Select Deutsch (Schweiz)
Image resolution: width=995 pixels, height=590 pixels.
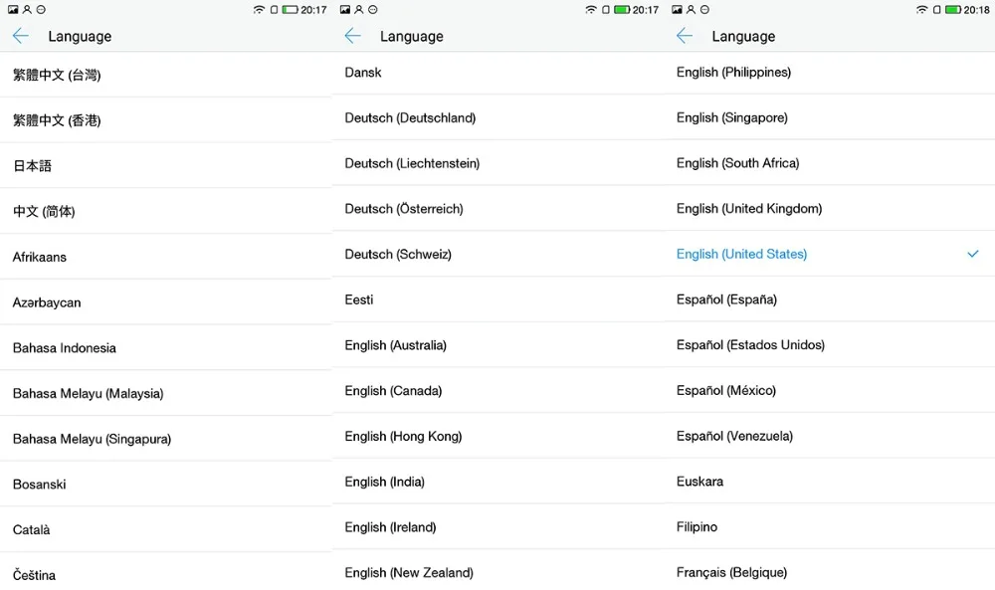click(x=498, y=255)
